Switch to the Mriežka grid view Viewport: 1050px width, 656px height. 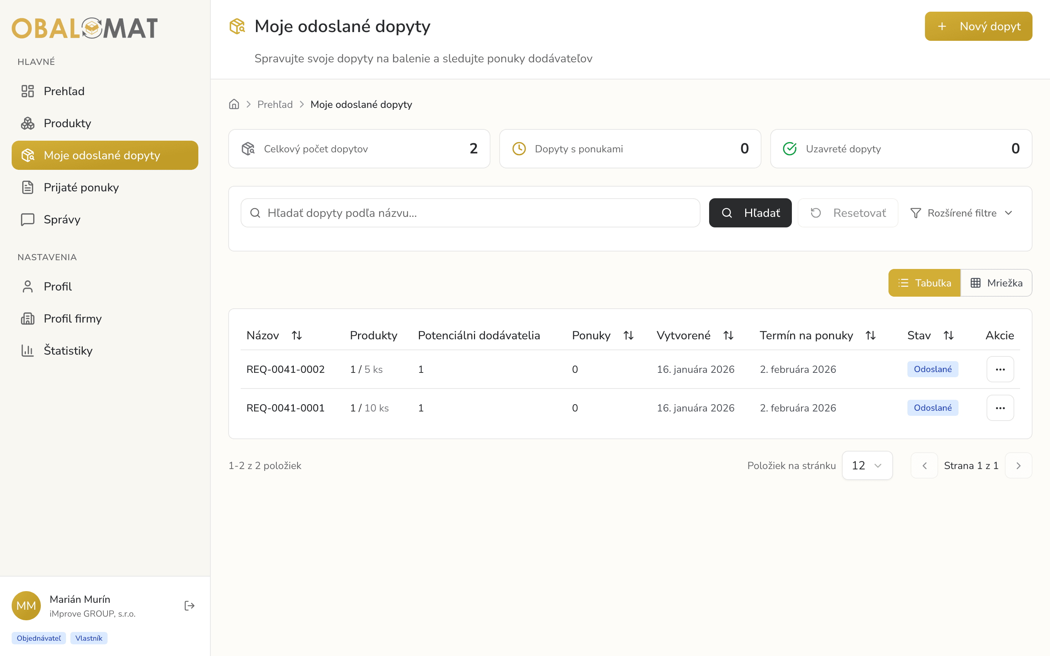point(996,283)
